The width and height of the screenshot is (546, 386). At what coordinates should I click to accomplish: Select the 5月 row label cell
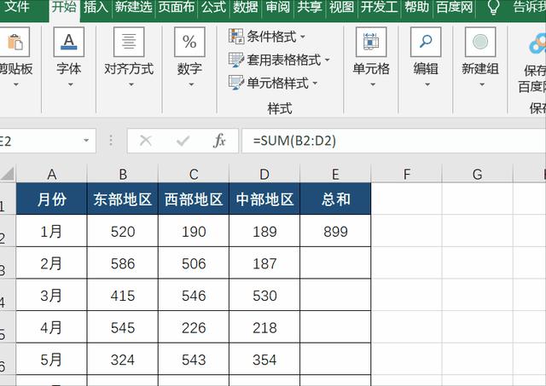51,360
